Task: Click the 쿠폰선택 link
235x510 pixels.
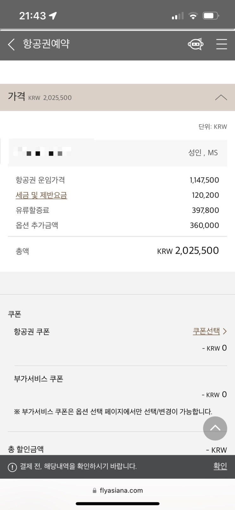Action: pyautogui.click(x=206, y=331)
